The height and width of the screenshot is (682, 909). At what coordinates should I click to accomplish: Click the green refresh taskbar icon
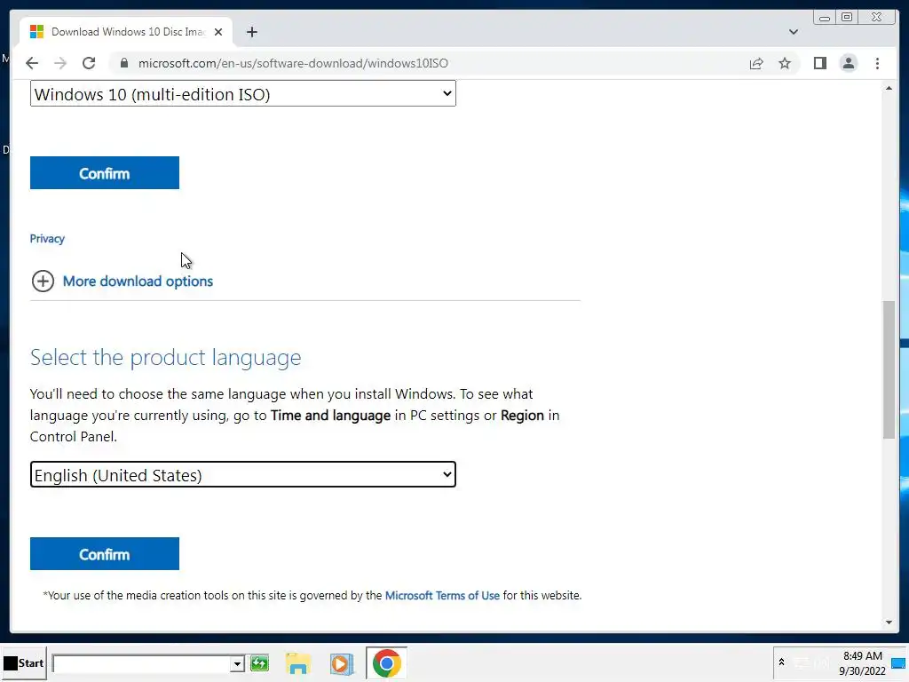point(259,662)
